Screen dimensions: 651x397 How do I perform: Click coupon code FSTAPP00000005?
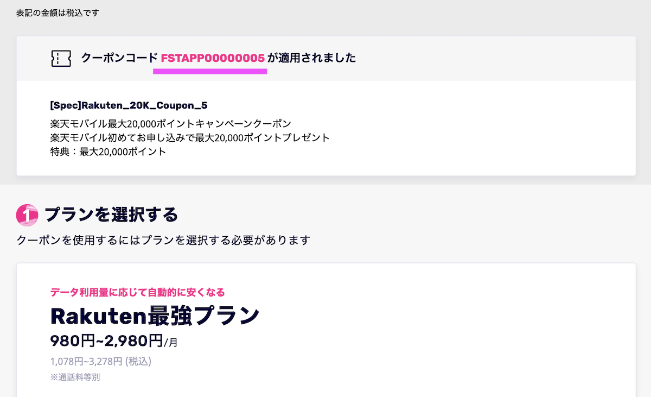point(213,58)
